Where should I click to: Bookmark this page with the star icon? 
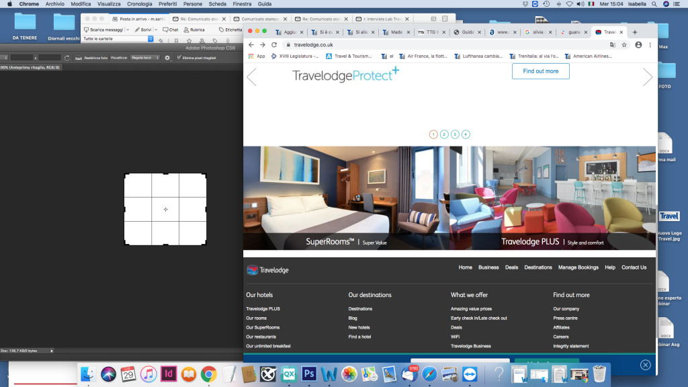click(x=624, y=45)
